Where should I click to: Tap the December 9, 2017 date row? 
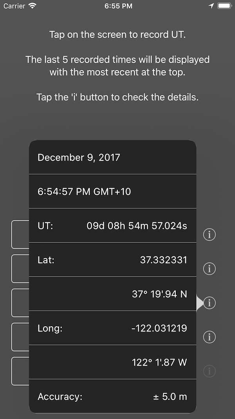[x=112, y=157]
